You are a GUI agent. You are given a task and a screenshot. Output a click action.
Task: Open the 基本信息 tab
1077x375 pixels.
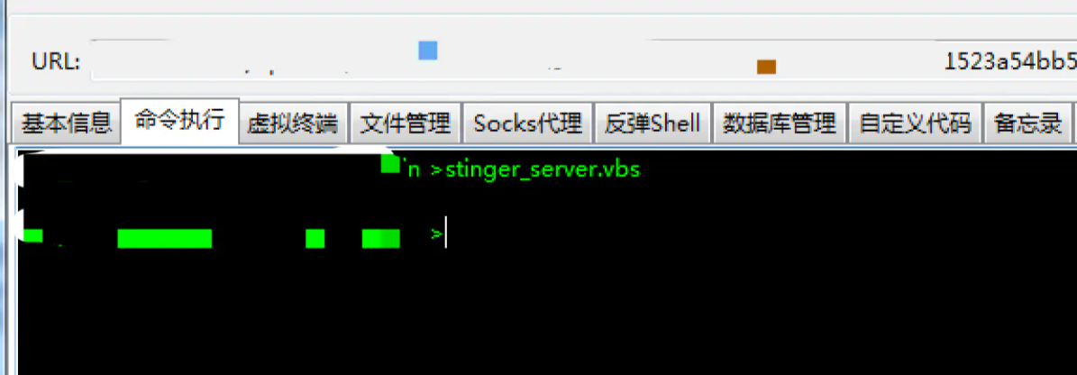coord(66,124)
